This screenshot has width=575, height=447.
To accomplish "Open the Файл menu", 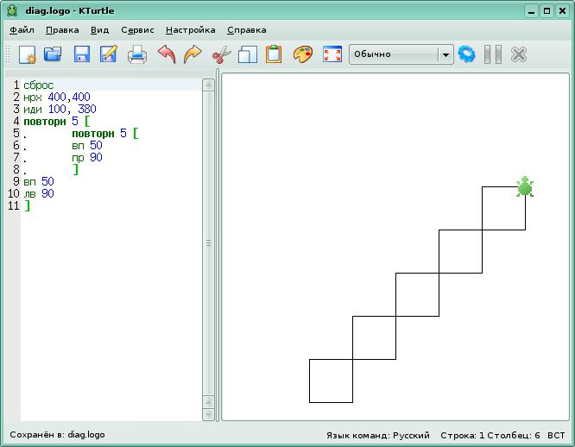I will click(22, 30).
